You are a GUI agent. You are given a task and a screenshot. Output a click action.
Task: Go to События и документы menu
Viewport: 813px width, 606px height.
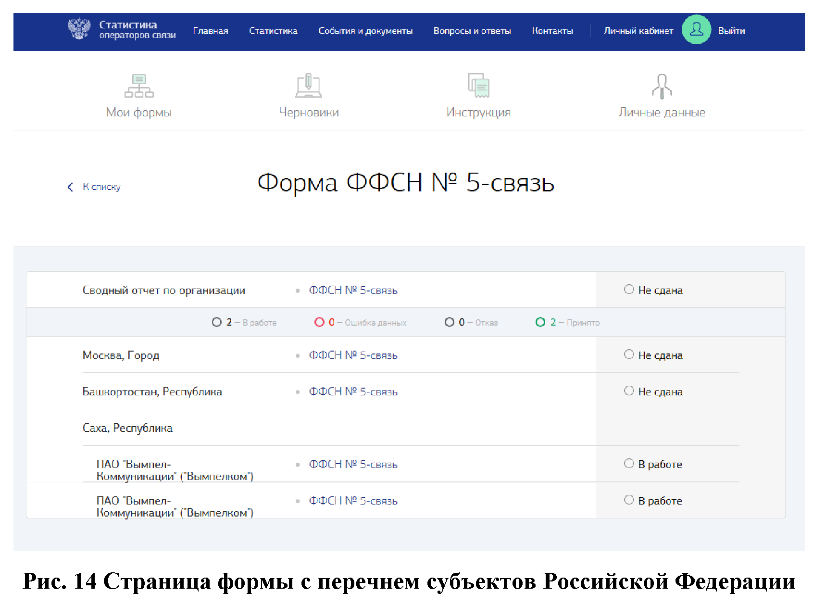[x=365, y=31]
